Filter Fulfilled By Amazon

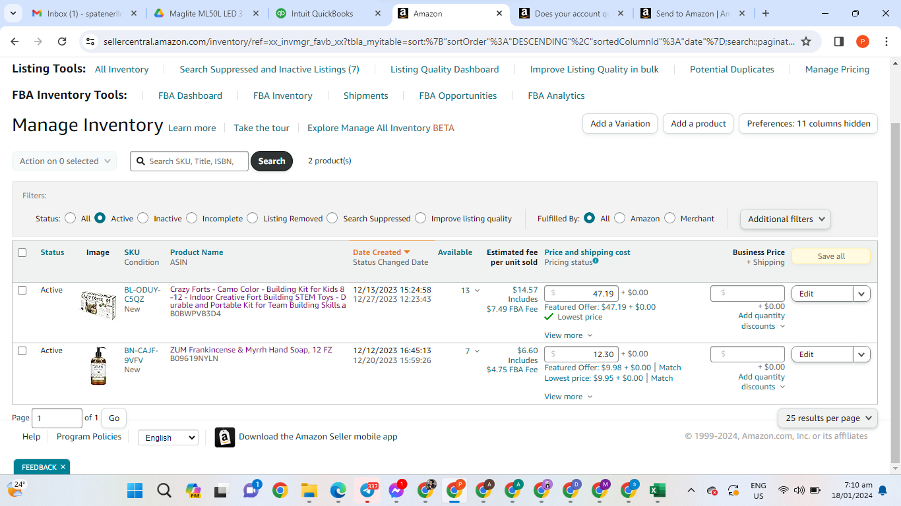pos(620,218)
